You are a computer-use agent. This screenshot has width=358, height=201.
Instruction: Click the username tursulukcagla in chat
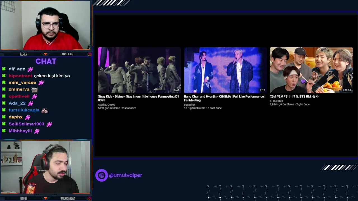[24, 110]
